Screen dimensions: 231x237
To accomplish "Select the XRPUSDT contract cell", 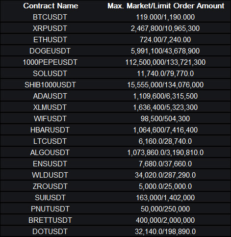I will click(x=50, y=28).
